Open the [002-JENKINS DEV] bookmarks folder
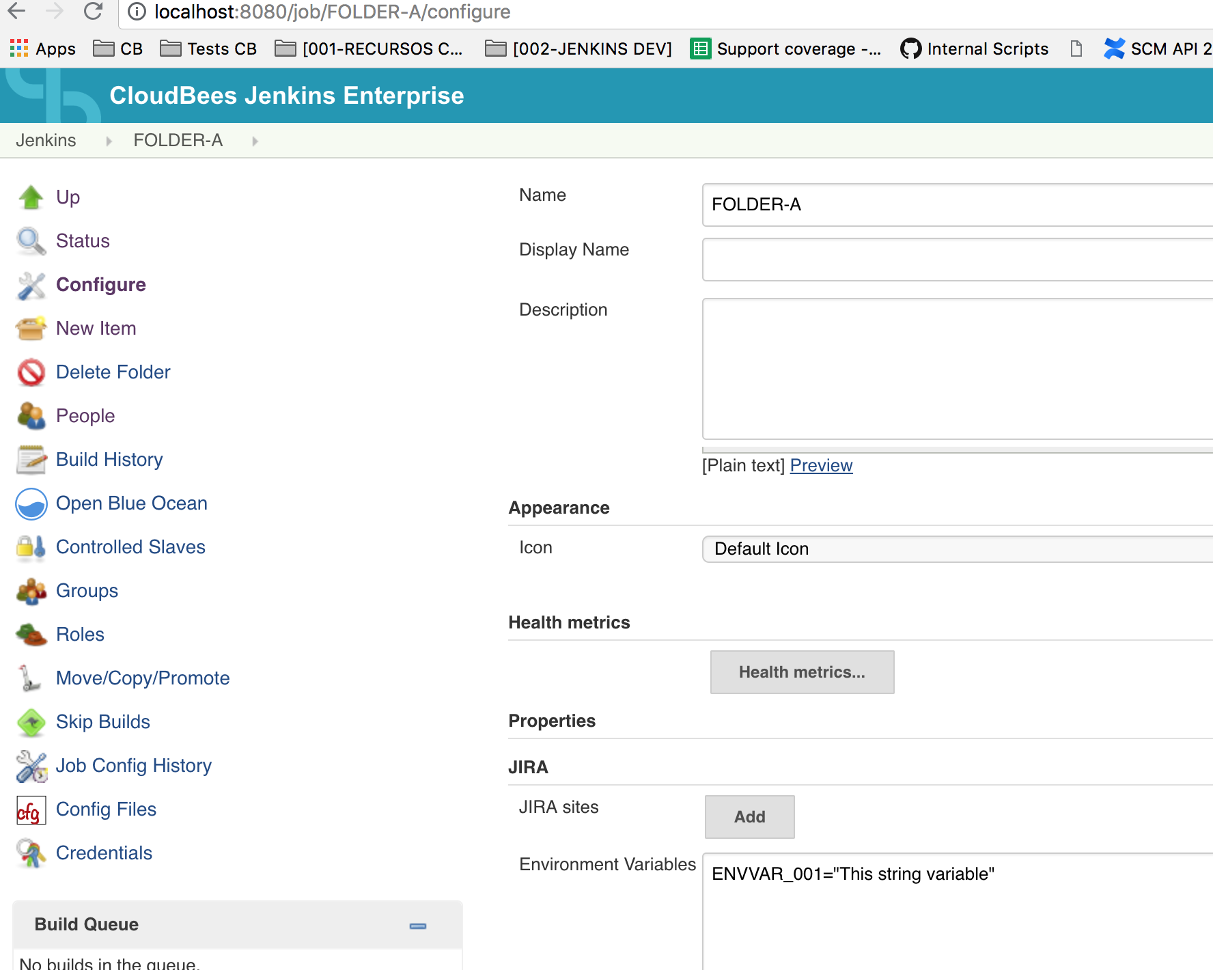This screenshot has height=970, width=1213. tap(578, 49)
